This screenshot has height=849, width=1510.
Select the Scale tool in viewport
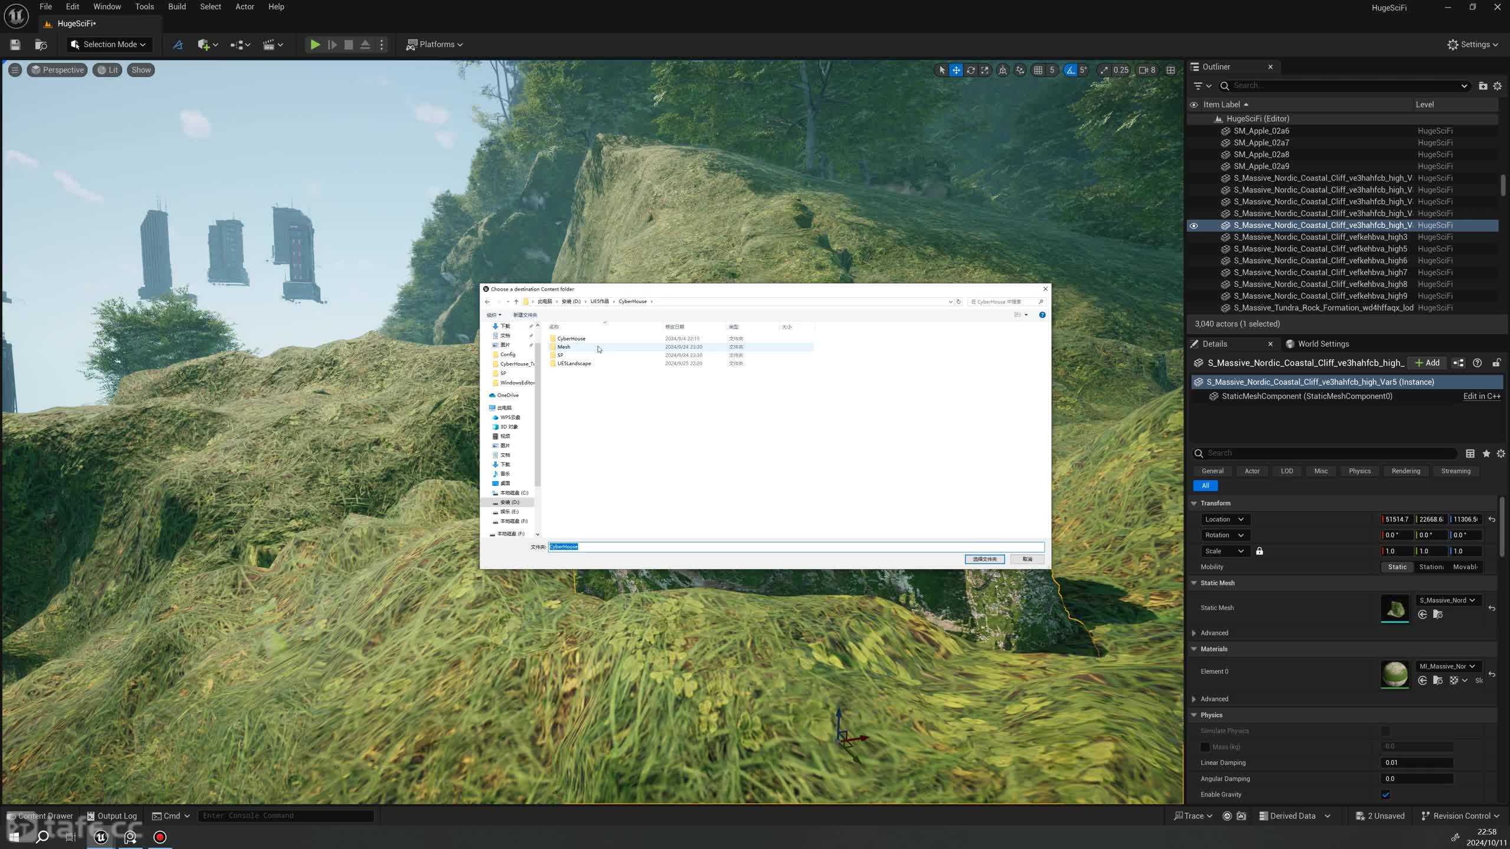(984, 70)
